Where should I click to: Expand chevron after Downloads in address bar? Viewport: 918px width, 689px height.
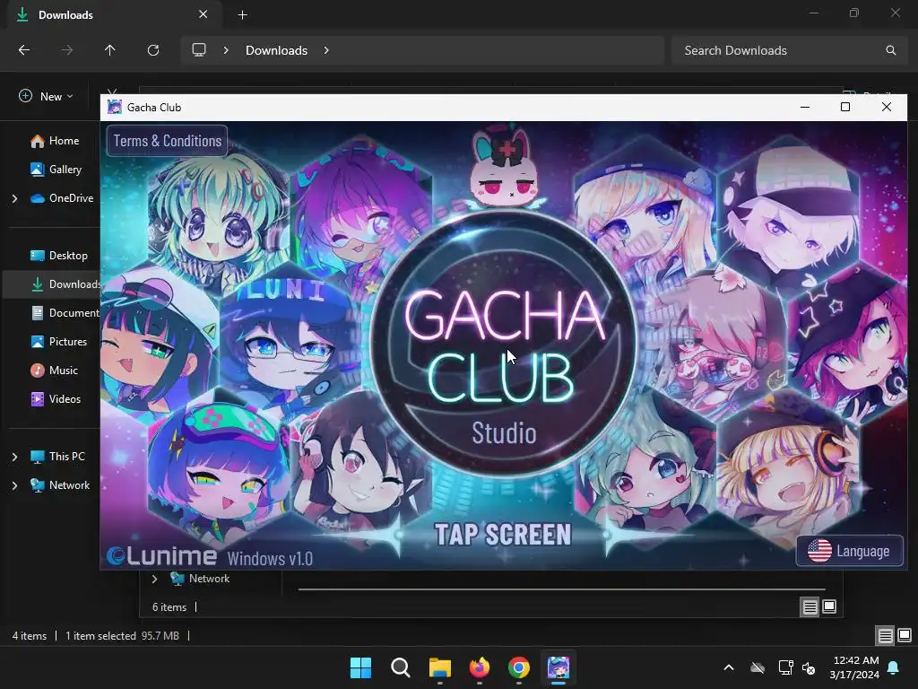326,50
